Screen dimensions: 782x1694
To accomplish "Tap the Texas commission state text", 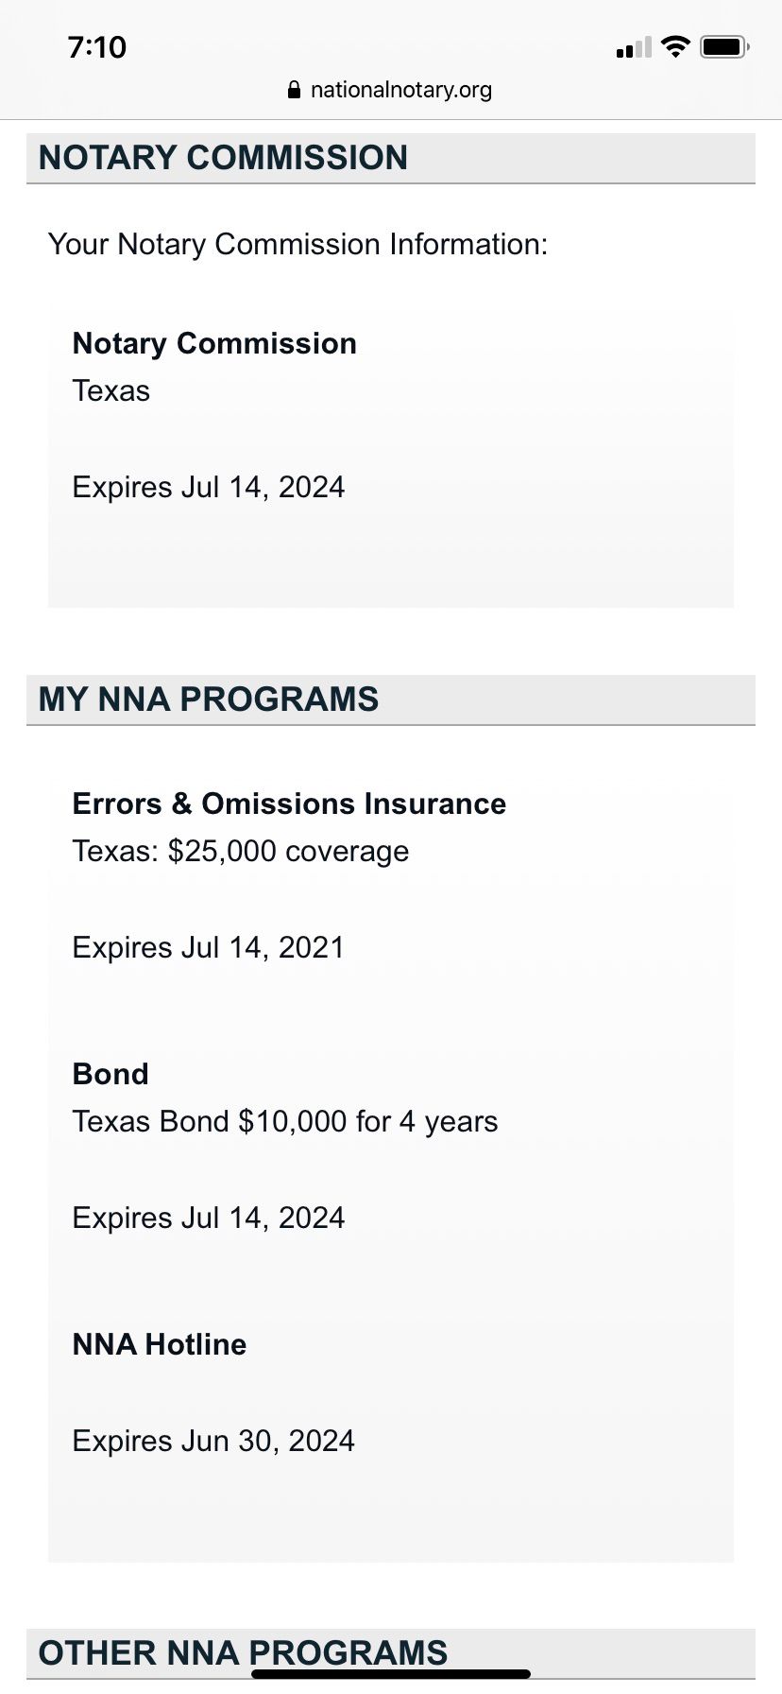I will pyautogui.click(x=111, y=390).
